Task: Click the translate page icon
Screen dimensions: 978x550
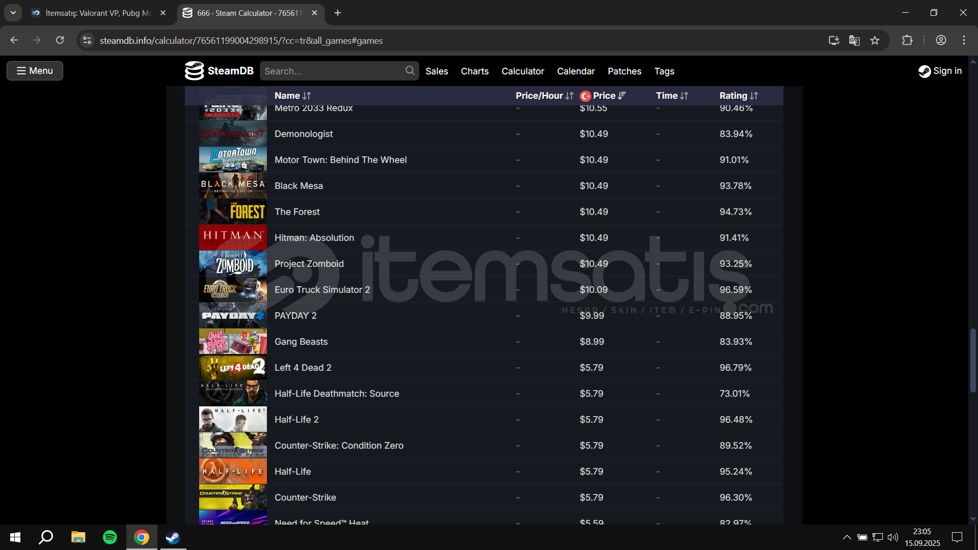Action: click(x=854, y=40)
